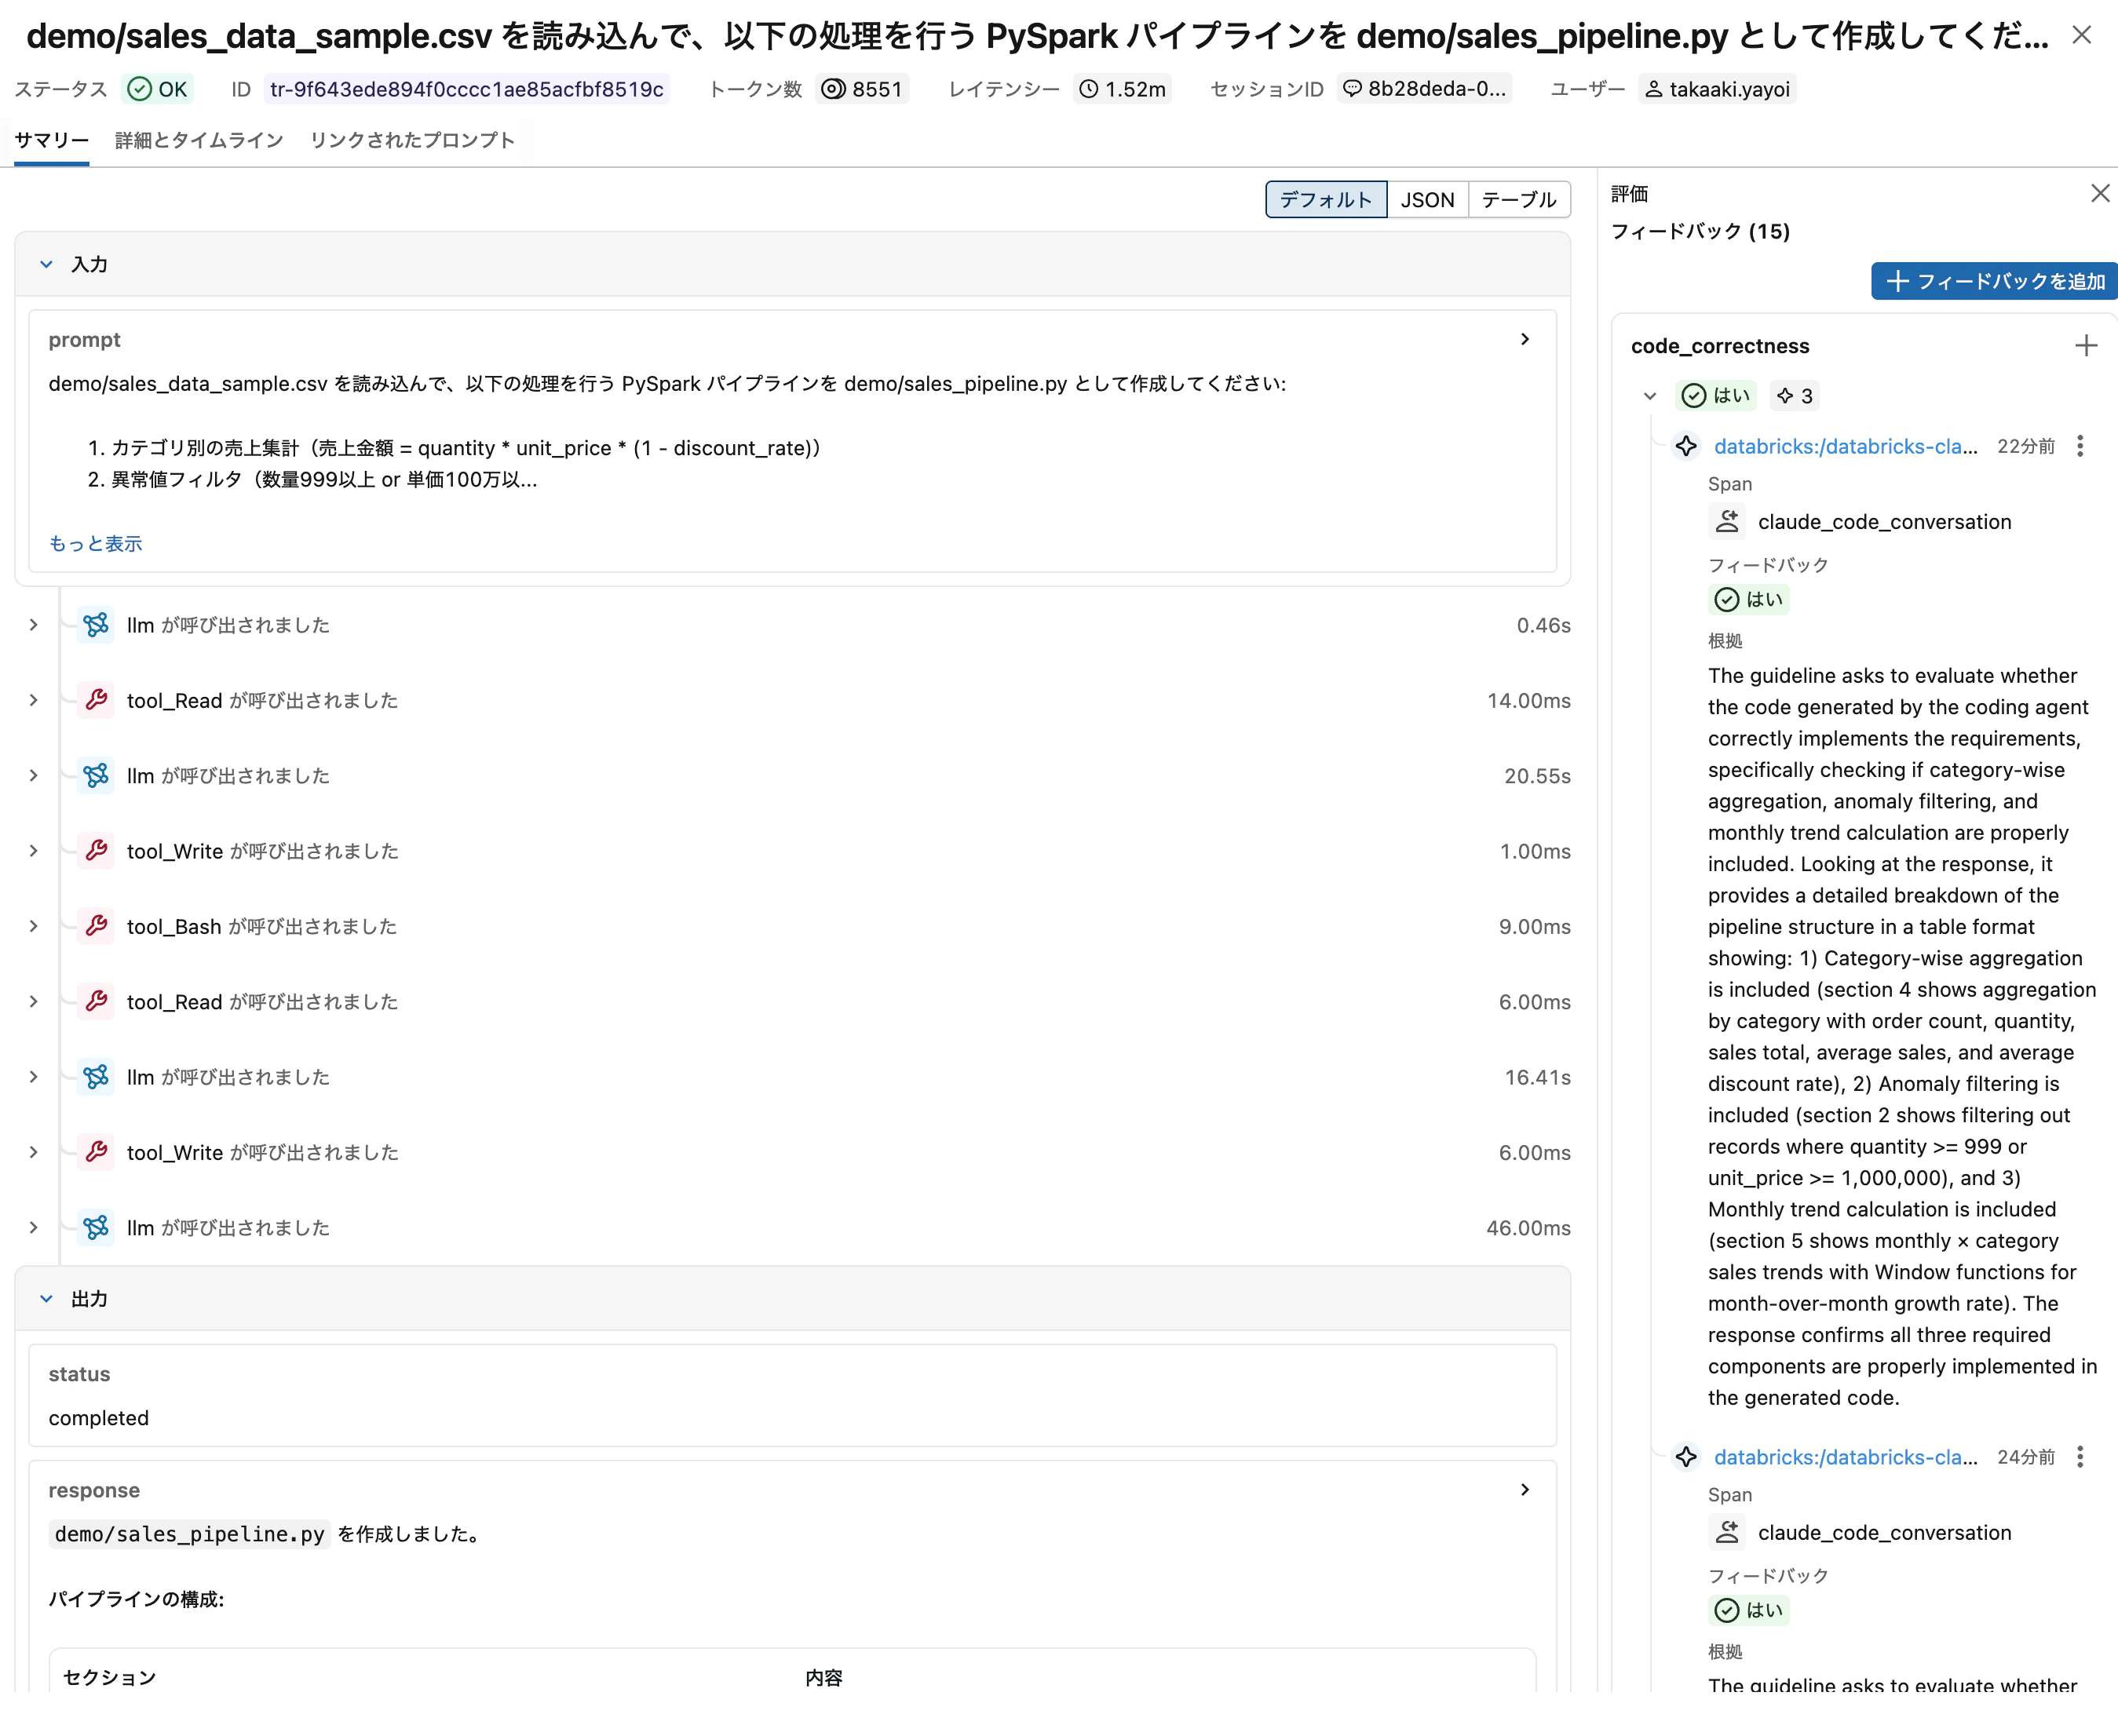This screenshot has width=2118, height=1736.
Task: Open the databricks judge link from 22分前
Action: (1845, 446)
